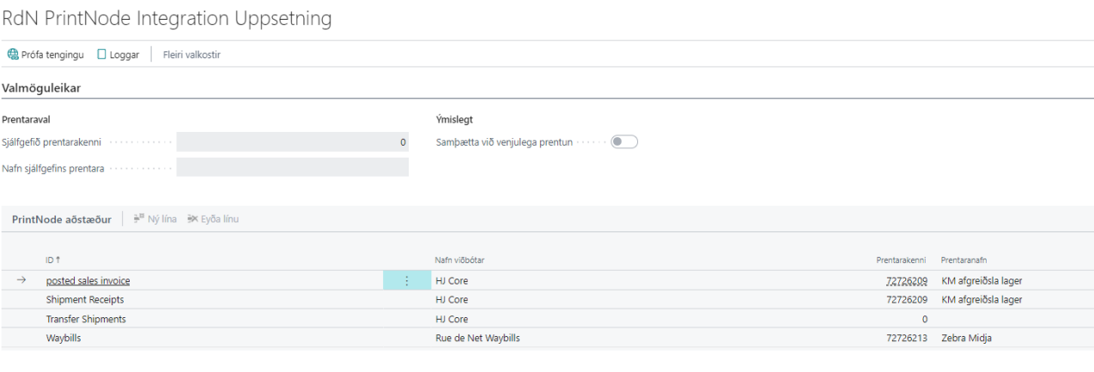Expand the PrintNode aðstæður section
The width and height of the screenshot is (1094, 372).
(61, 219)
